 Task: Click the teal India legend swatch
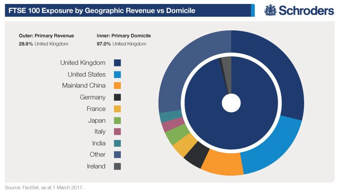(x=117, y=143)
